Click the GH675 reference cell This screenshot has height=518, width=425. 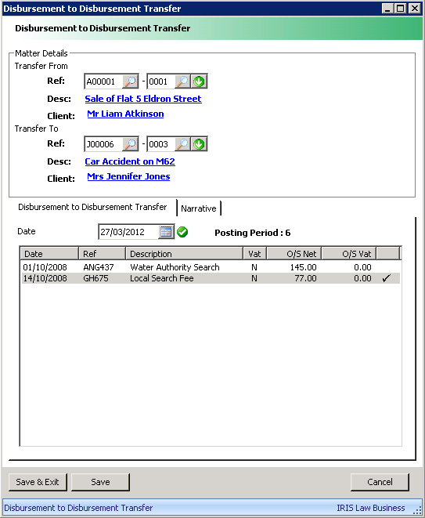[x=95, y=278]
